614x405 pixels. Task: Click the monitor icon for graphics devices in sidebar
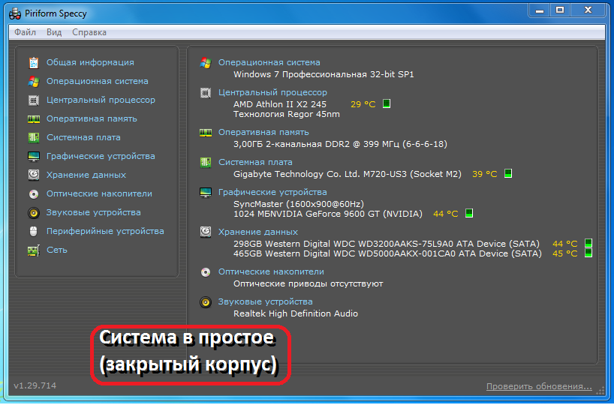(34, 157)
